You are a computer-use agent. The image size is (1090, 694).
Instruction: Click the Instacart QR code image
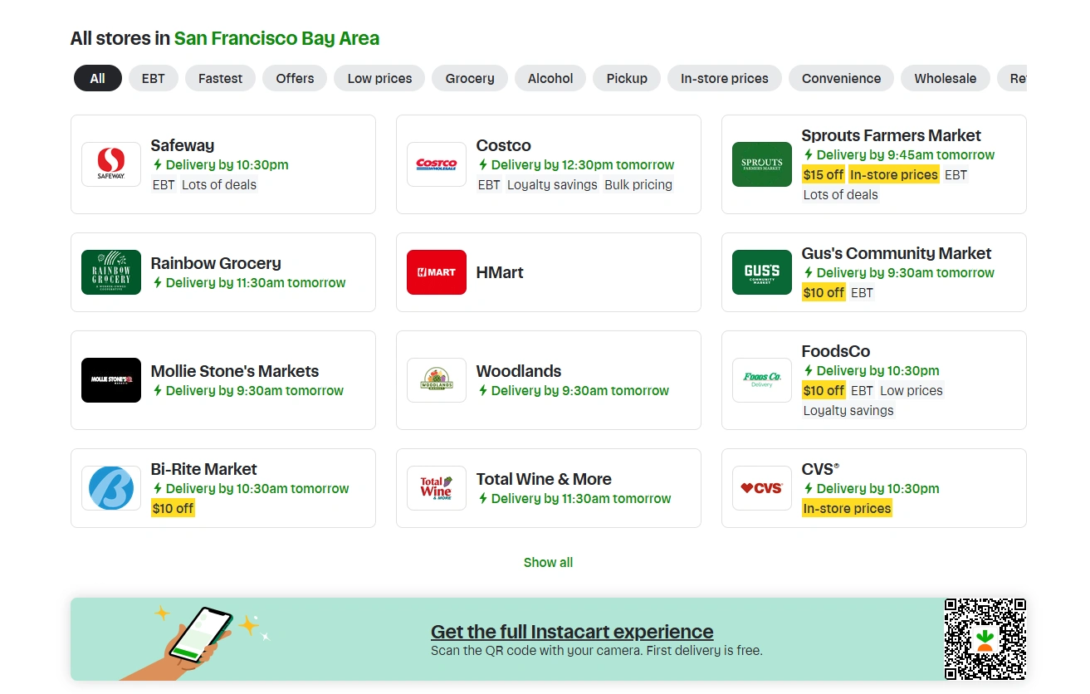tap(985, 639)
